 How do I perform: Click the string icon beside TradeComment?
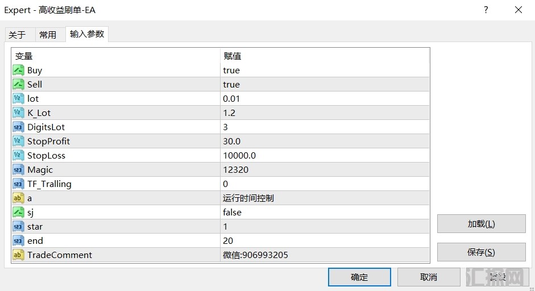[18, 255]
